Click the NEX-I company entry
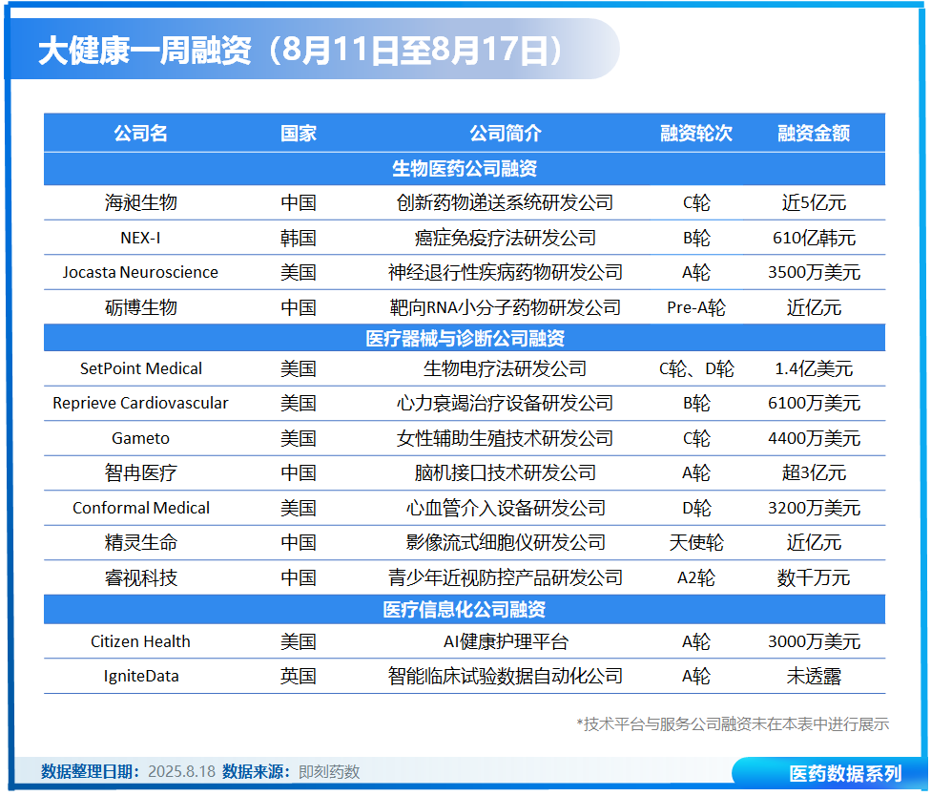 click(140, 238)
